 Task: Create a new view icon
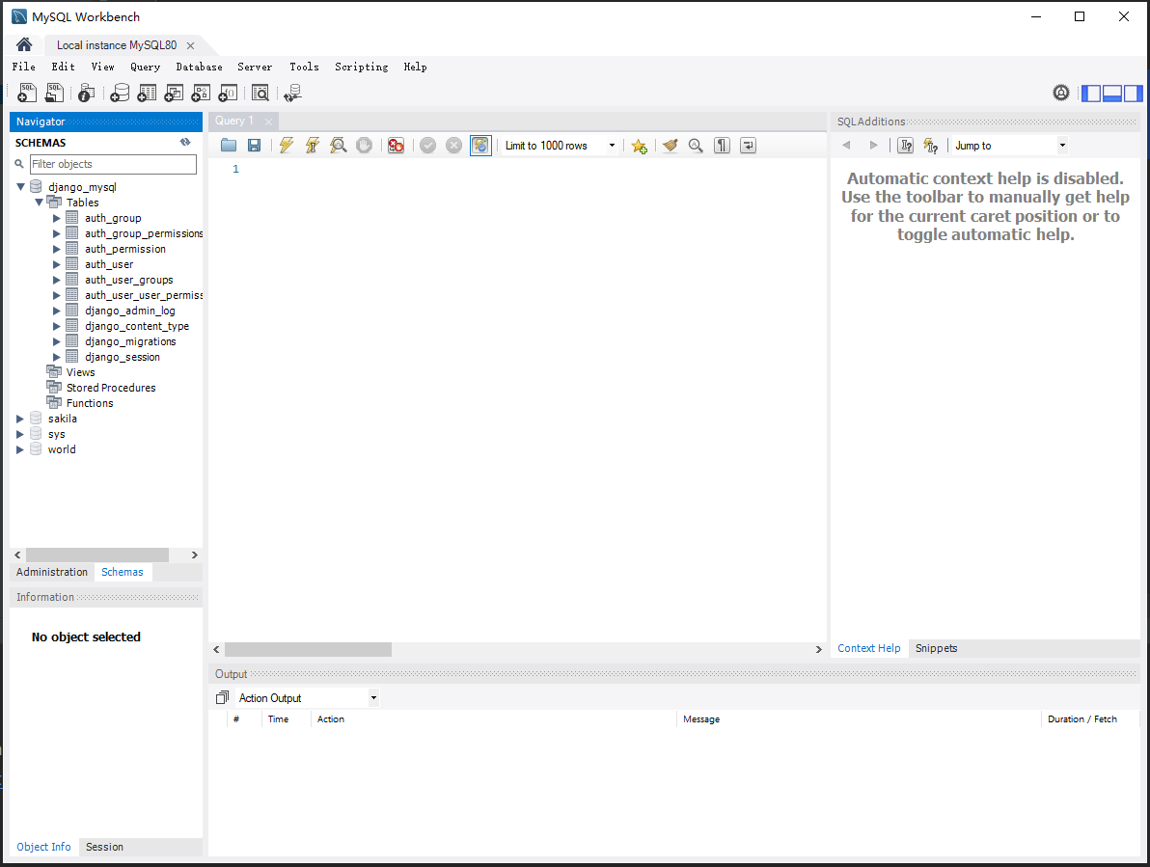(x=174, y=94)
